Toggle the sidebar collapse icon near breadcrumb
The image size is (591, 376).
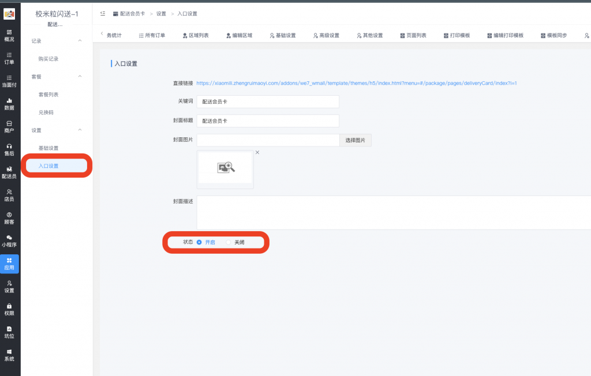(103, 13)
